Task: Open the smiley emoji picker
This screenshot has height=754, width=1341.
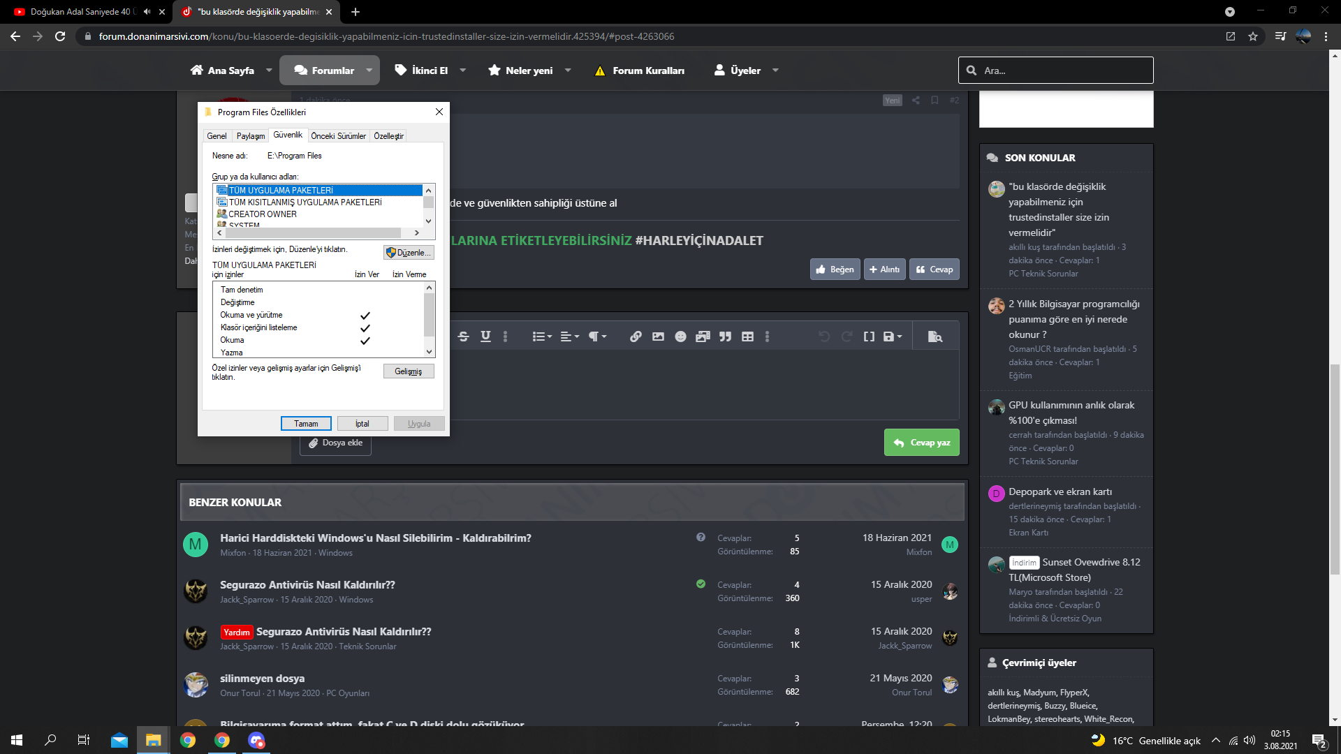Action: tap(680, 337)
